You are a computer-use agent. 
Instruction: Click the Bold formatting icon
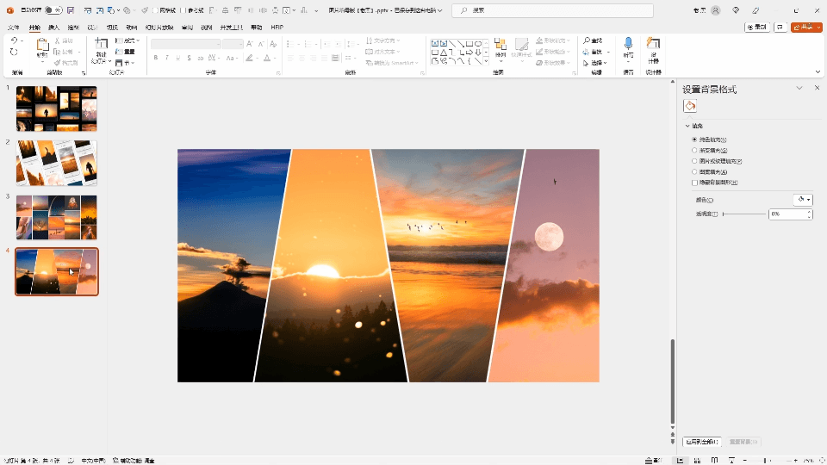coord(156,59)
